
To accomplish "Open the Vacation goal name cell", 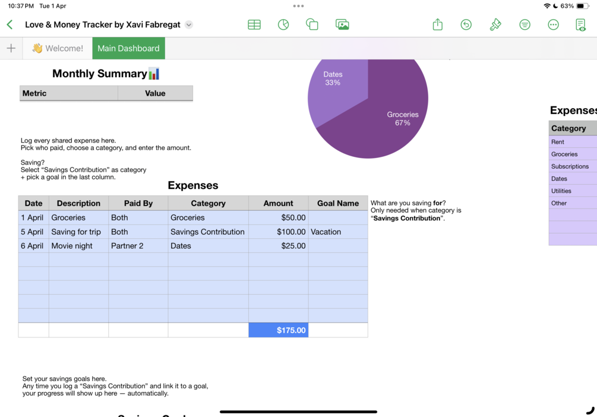I will [338, 232].
